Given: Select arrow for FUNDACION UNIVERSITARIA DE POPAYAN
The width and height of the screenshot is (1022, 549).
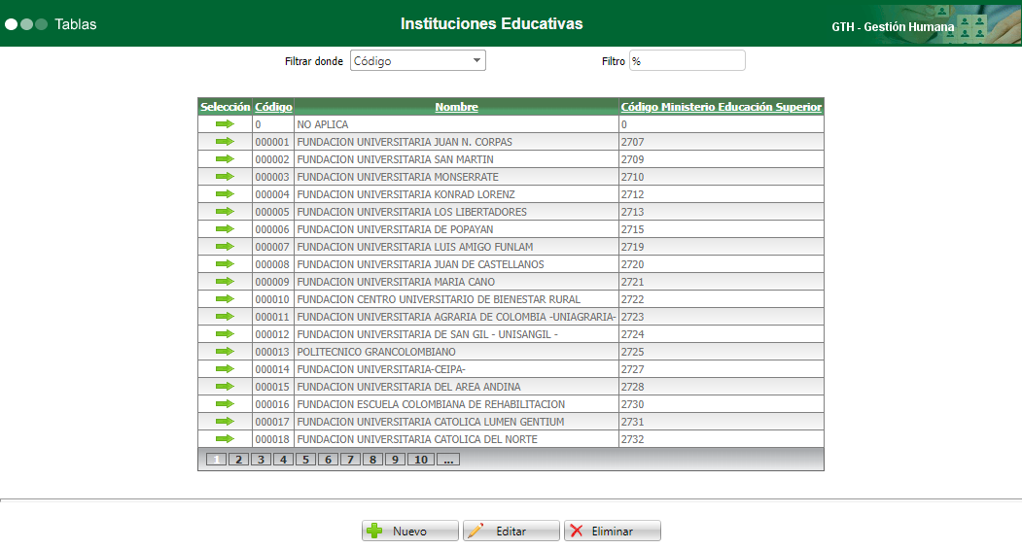Looking at the screenshot, I should pos(225,229).
